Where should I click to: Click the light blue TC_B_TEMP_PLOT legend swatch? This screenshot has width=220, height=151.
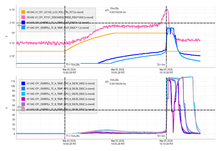click(x=23, y=28)
